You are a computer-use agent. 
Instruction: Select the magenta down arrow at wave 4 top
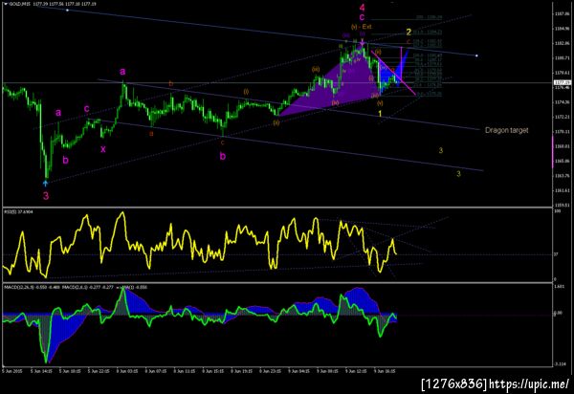click(x=362, y=45)
